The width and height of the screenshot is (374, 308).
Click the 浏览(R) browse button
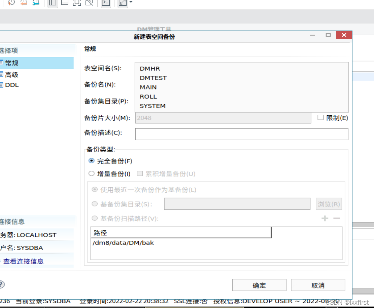329,204
